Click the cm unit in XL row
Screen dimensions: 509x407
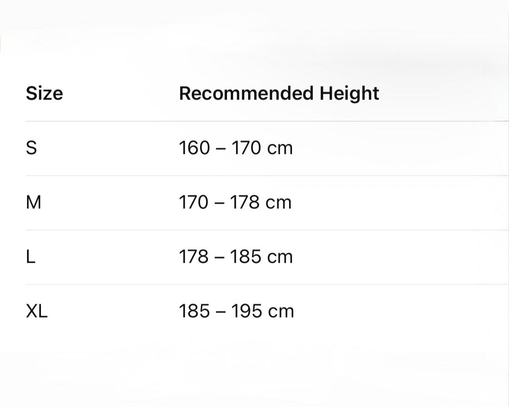[280, 311]
